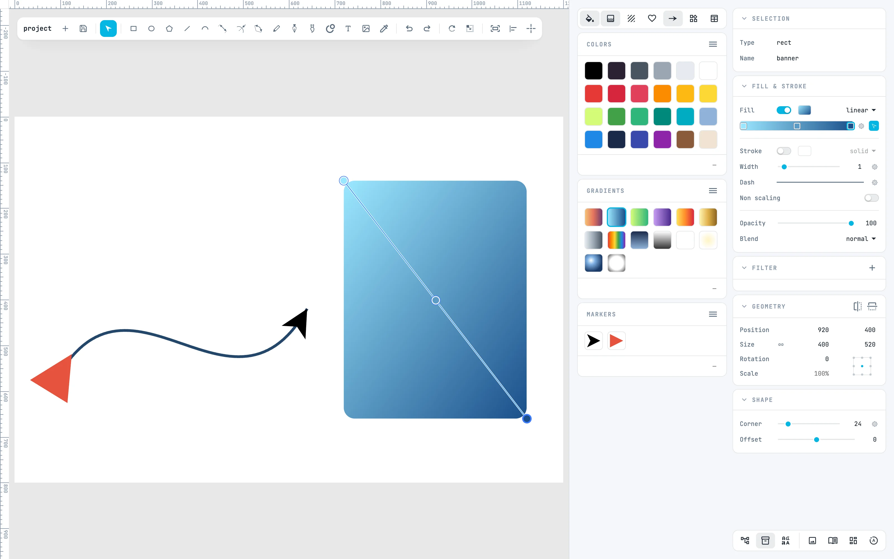Click the add filter plus icon
Viewport: 894px width, 559px height.
pos(872,268)
